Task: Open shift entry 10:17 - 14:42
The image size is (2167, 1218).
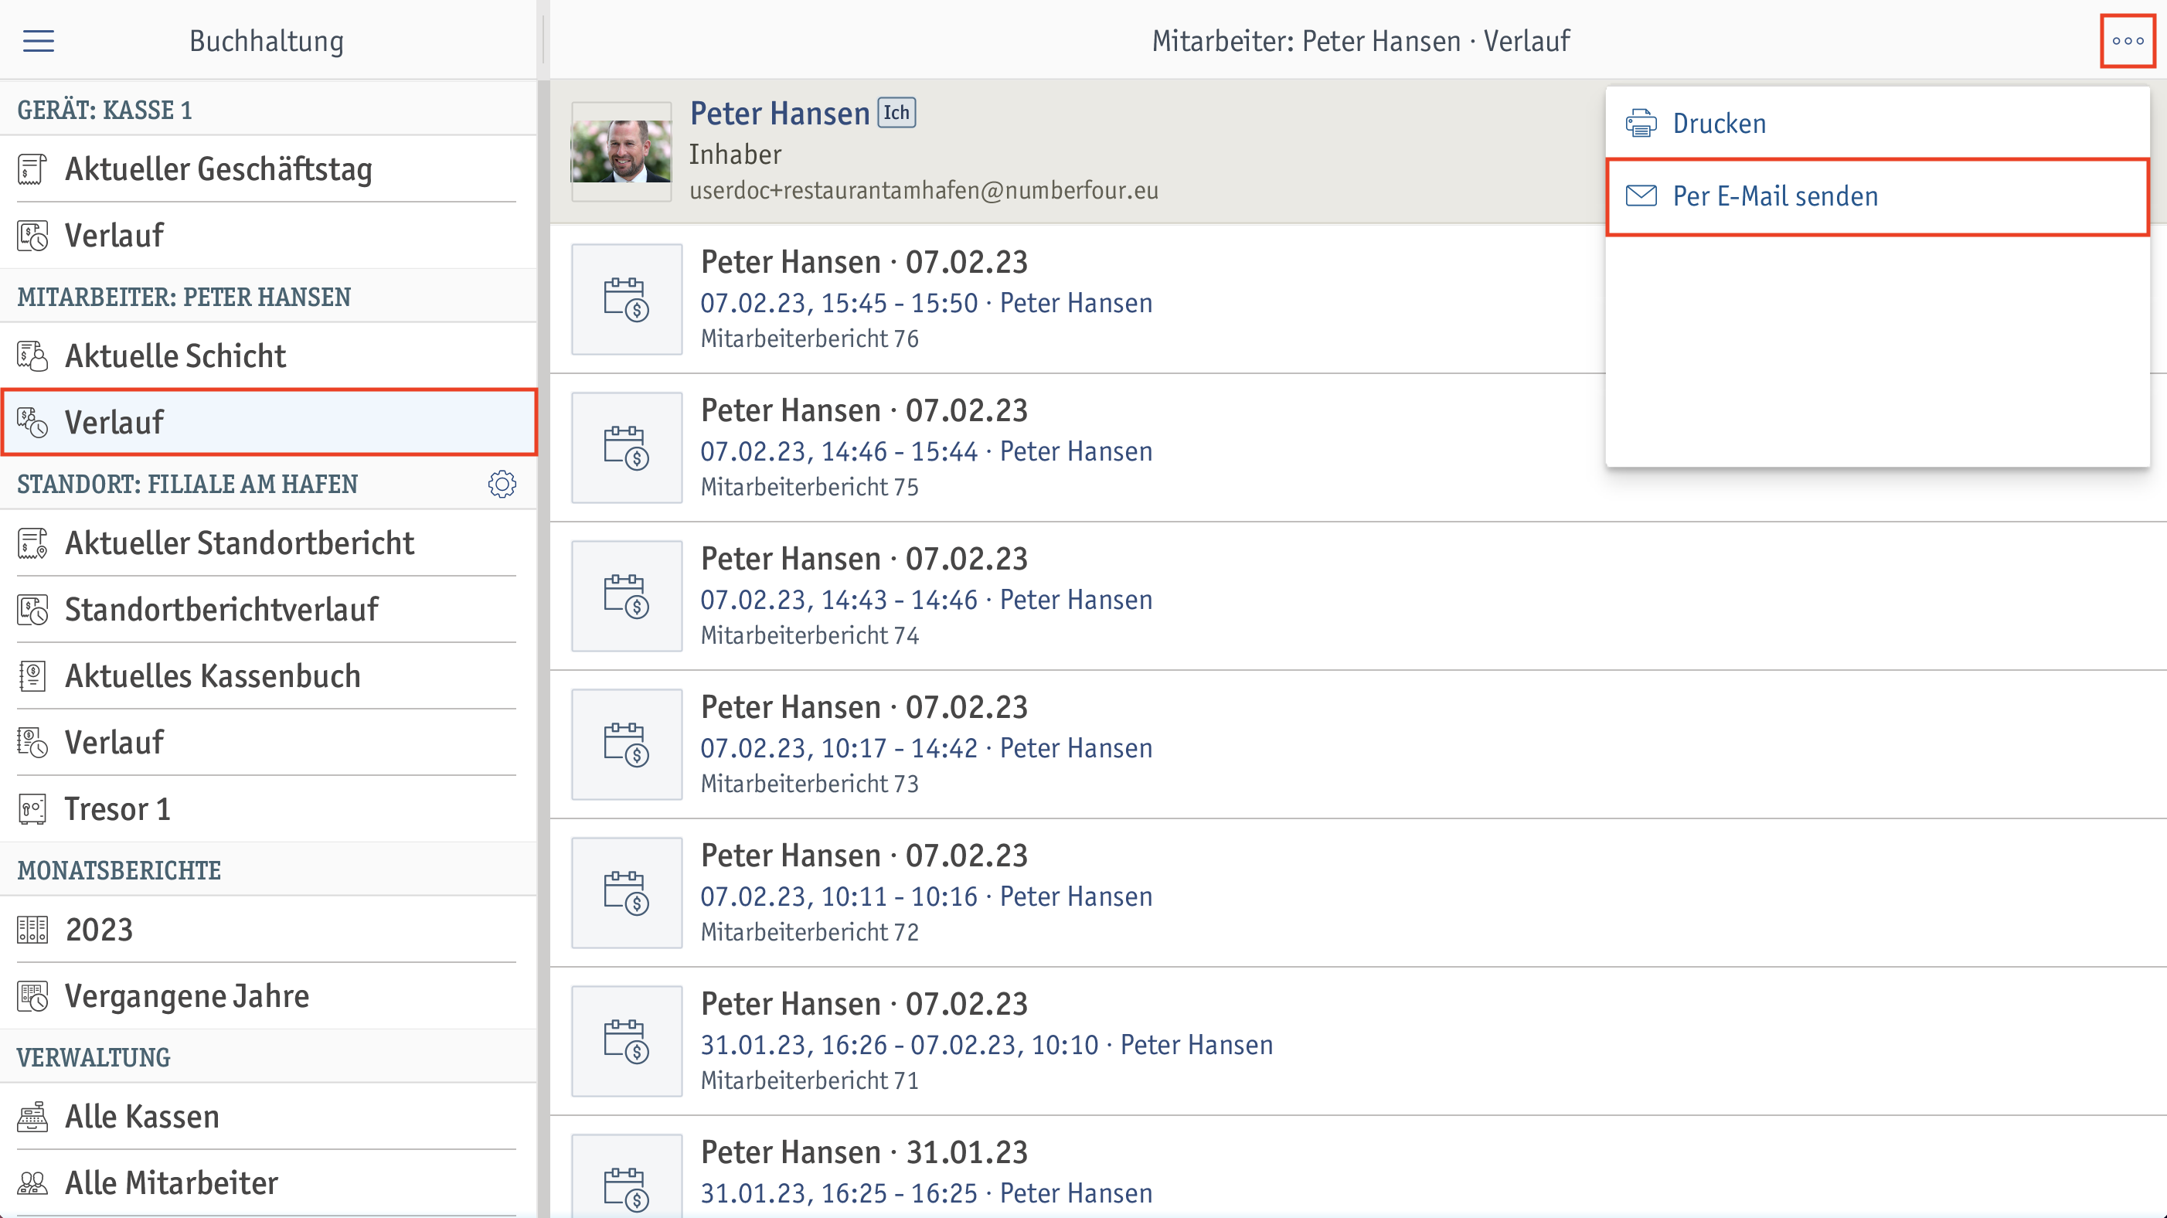Action: click(x=1358, y=744)
